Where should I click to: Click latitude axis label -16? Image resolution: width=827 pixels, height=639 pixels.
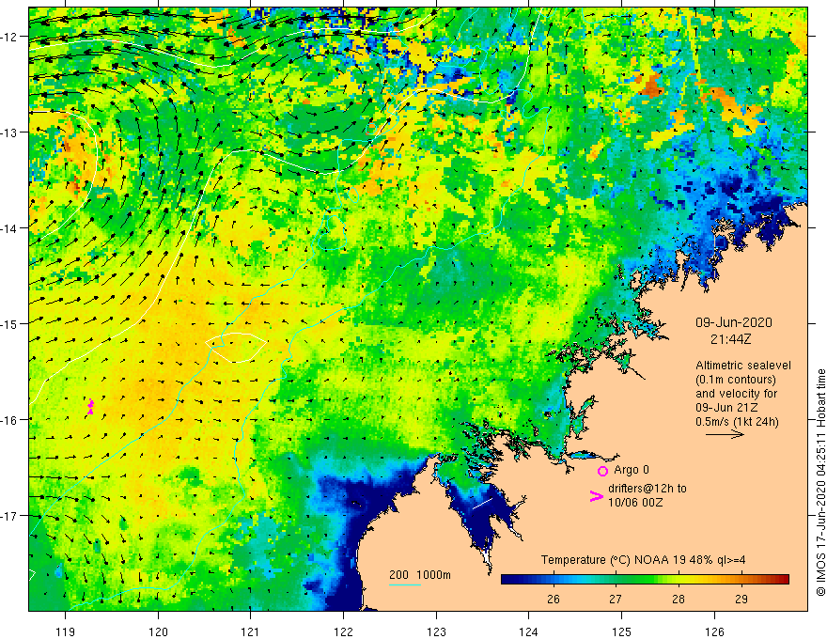[x=9, y=420]
